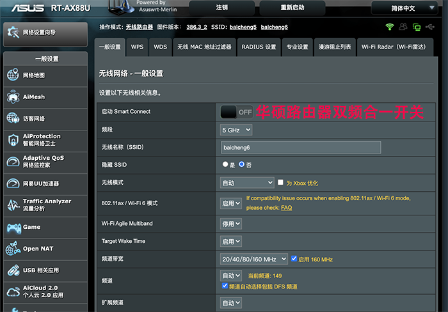Click AiCloud 2.0 cloud icon
448x312 pixels.
[x=13, y=292]
